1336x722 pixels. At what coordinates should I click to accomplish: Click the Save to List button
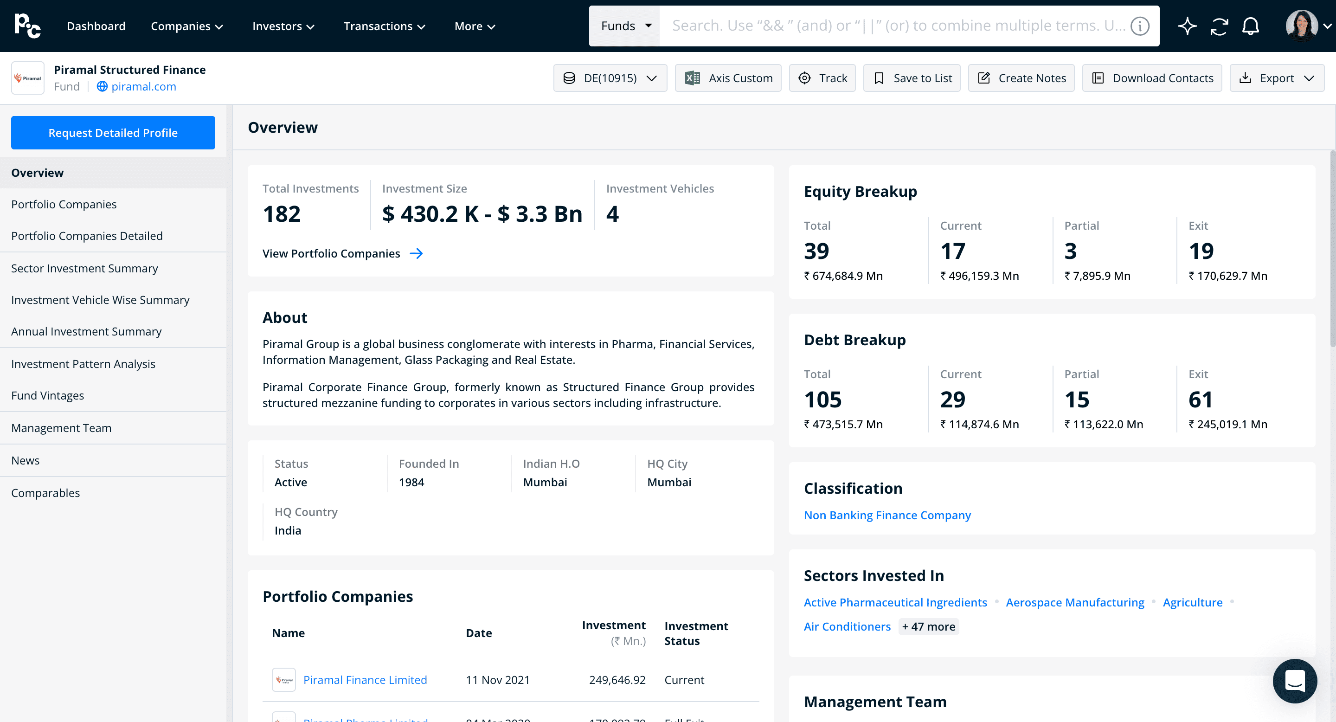[x=912, y=78]
